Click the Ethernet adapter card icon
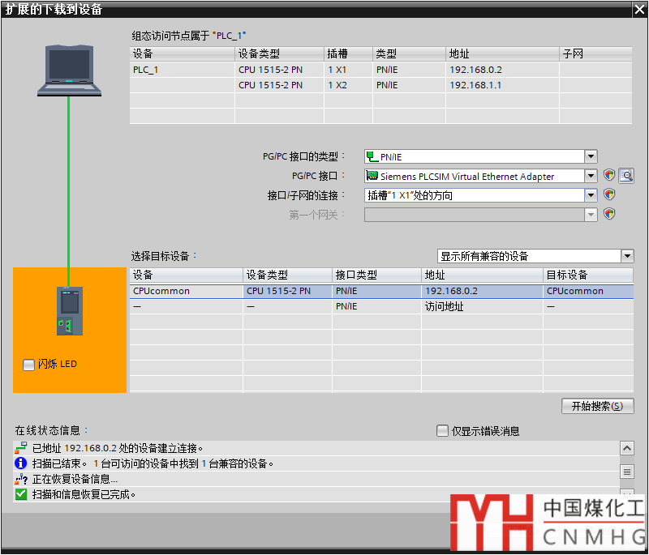This screenshot has height=555, width=649. [x=372, y=176]
